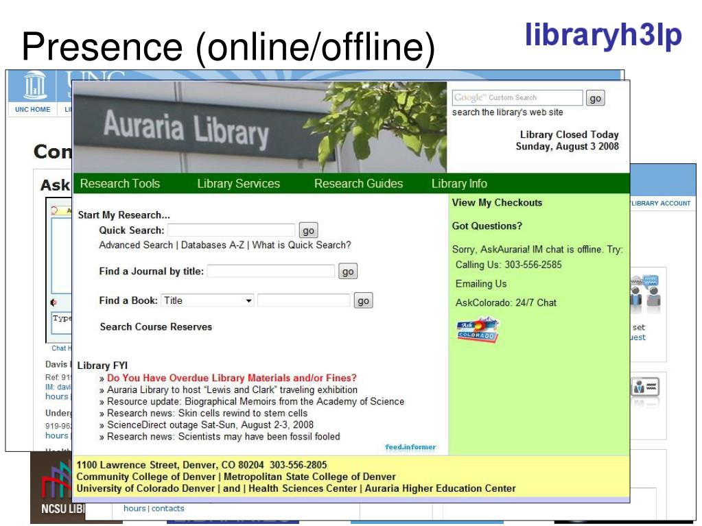Open the Advanced Search link
Screen dimensions: 702x526
coord(136,245)
